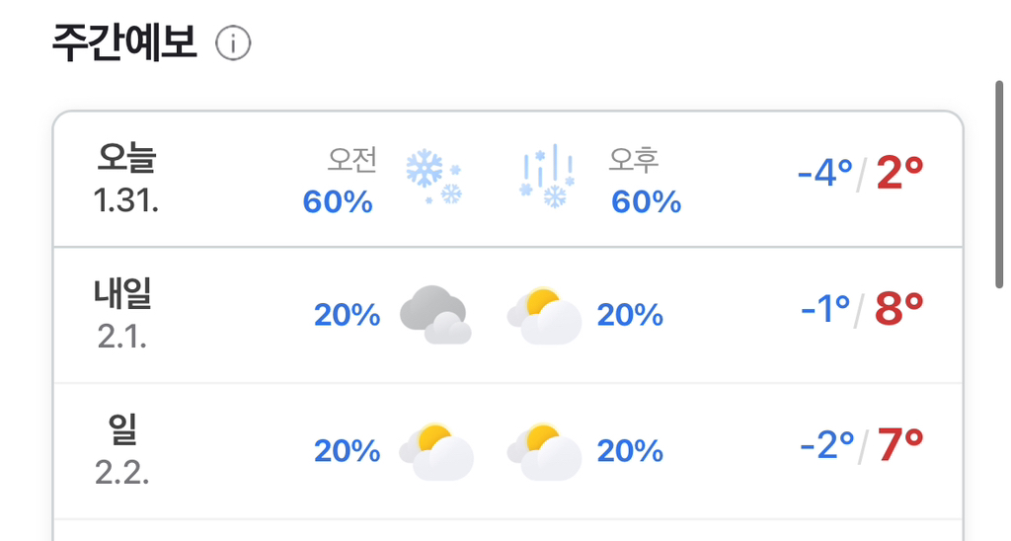Image resolution: width=1011 pixels, height=541 pixels.
Task: Click the 오후 label in today's row
Action: click(634, 160)
